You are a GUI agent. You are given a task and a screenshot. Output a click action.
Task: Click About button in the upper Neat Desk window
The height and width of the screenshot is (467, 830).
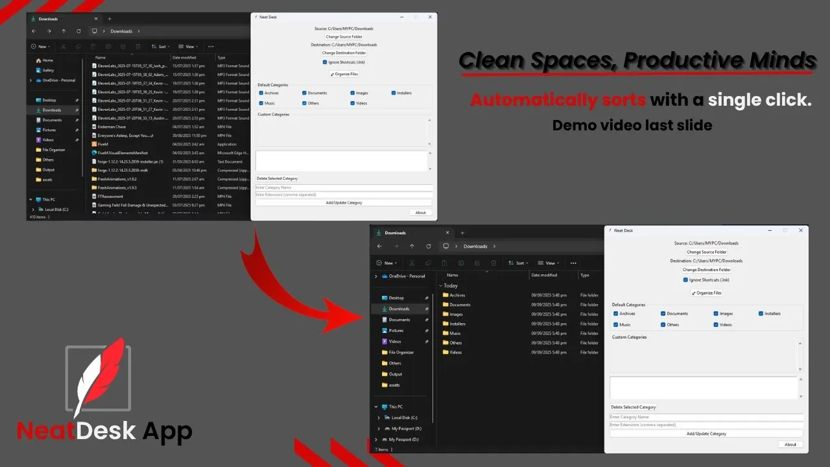421,213
